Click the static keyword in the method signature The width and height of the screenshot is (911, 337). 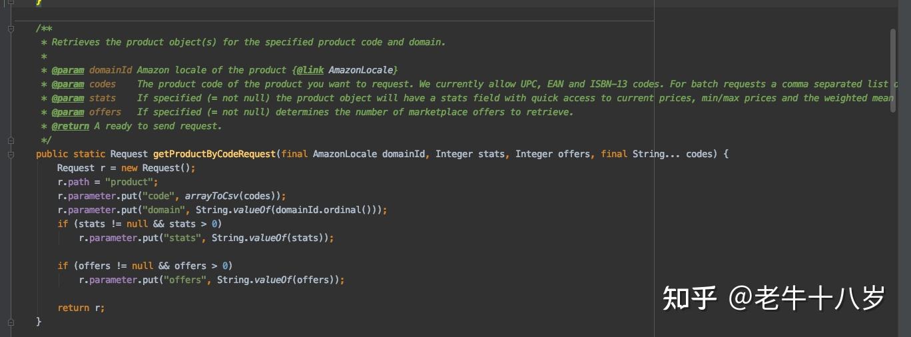89,154
